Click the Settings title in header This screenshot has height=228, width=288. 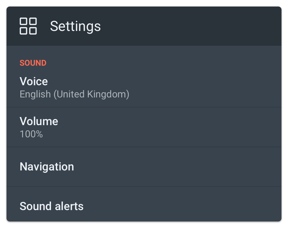pos(75,26)
